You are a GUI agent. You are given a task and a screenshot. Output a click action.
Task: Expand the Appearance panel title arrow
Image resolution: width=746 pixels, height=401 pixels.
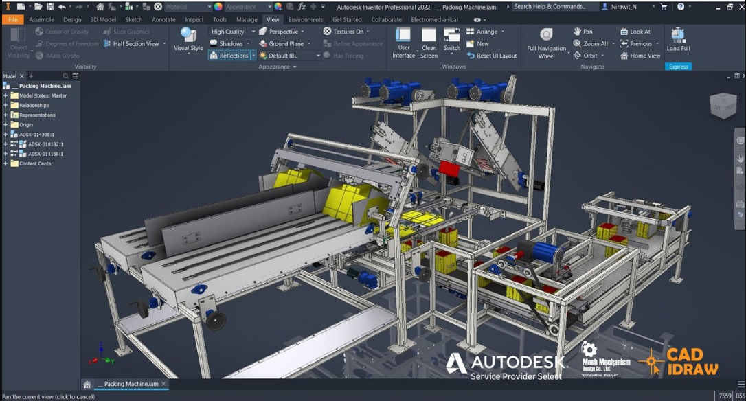(295, 67)
